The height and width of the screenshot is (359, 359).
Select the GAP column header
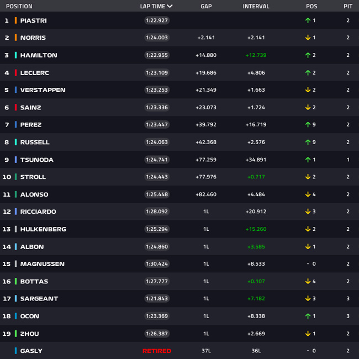pos(206,6)
